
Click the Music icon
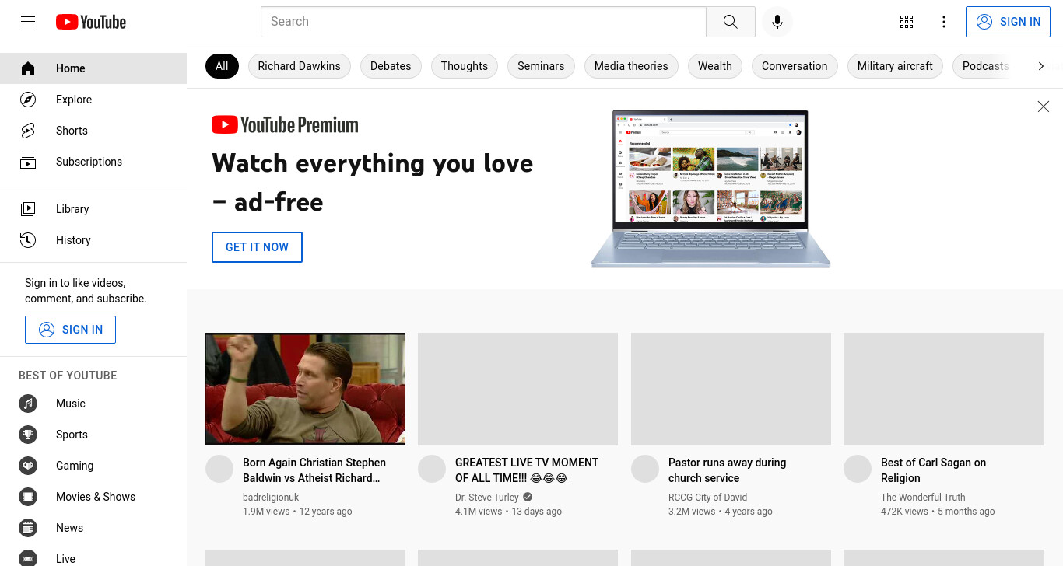pos(28,404)
